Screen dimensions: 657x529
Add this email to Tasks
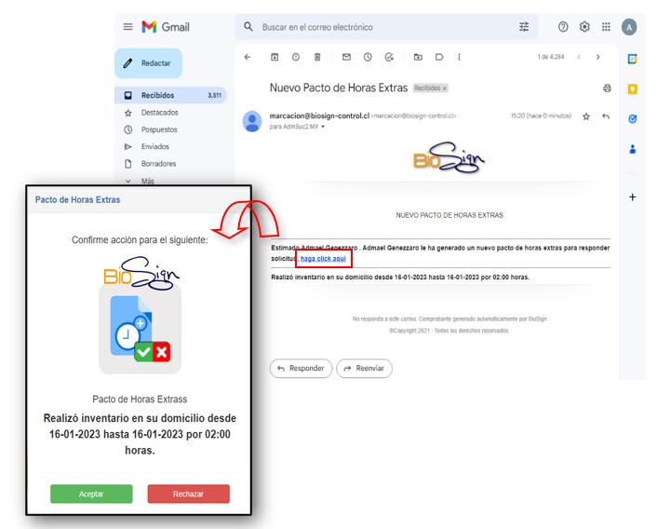(x=389, y=57)
